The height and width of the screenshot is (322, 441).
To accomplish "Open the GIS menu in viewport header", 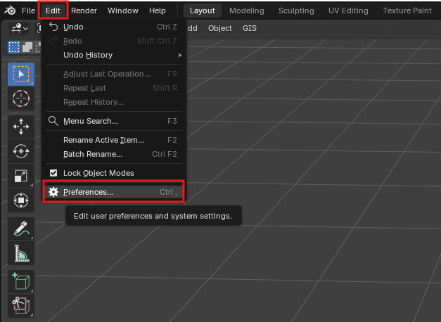I will pos(250,28).
